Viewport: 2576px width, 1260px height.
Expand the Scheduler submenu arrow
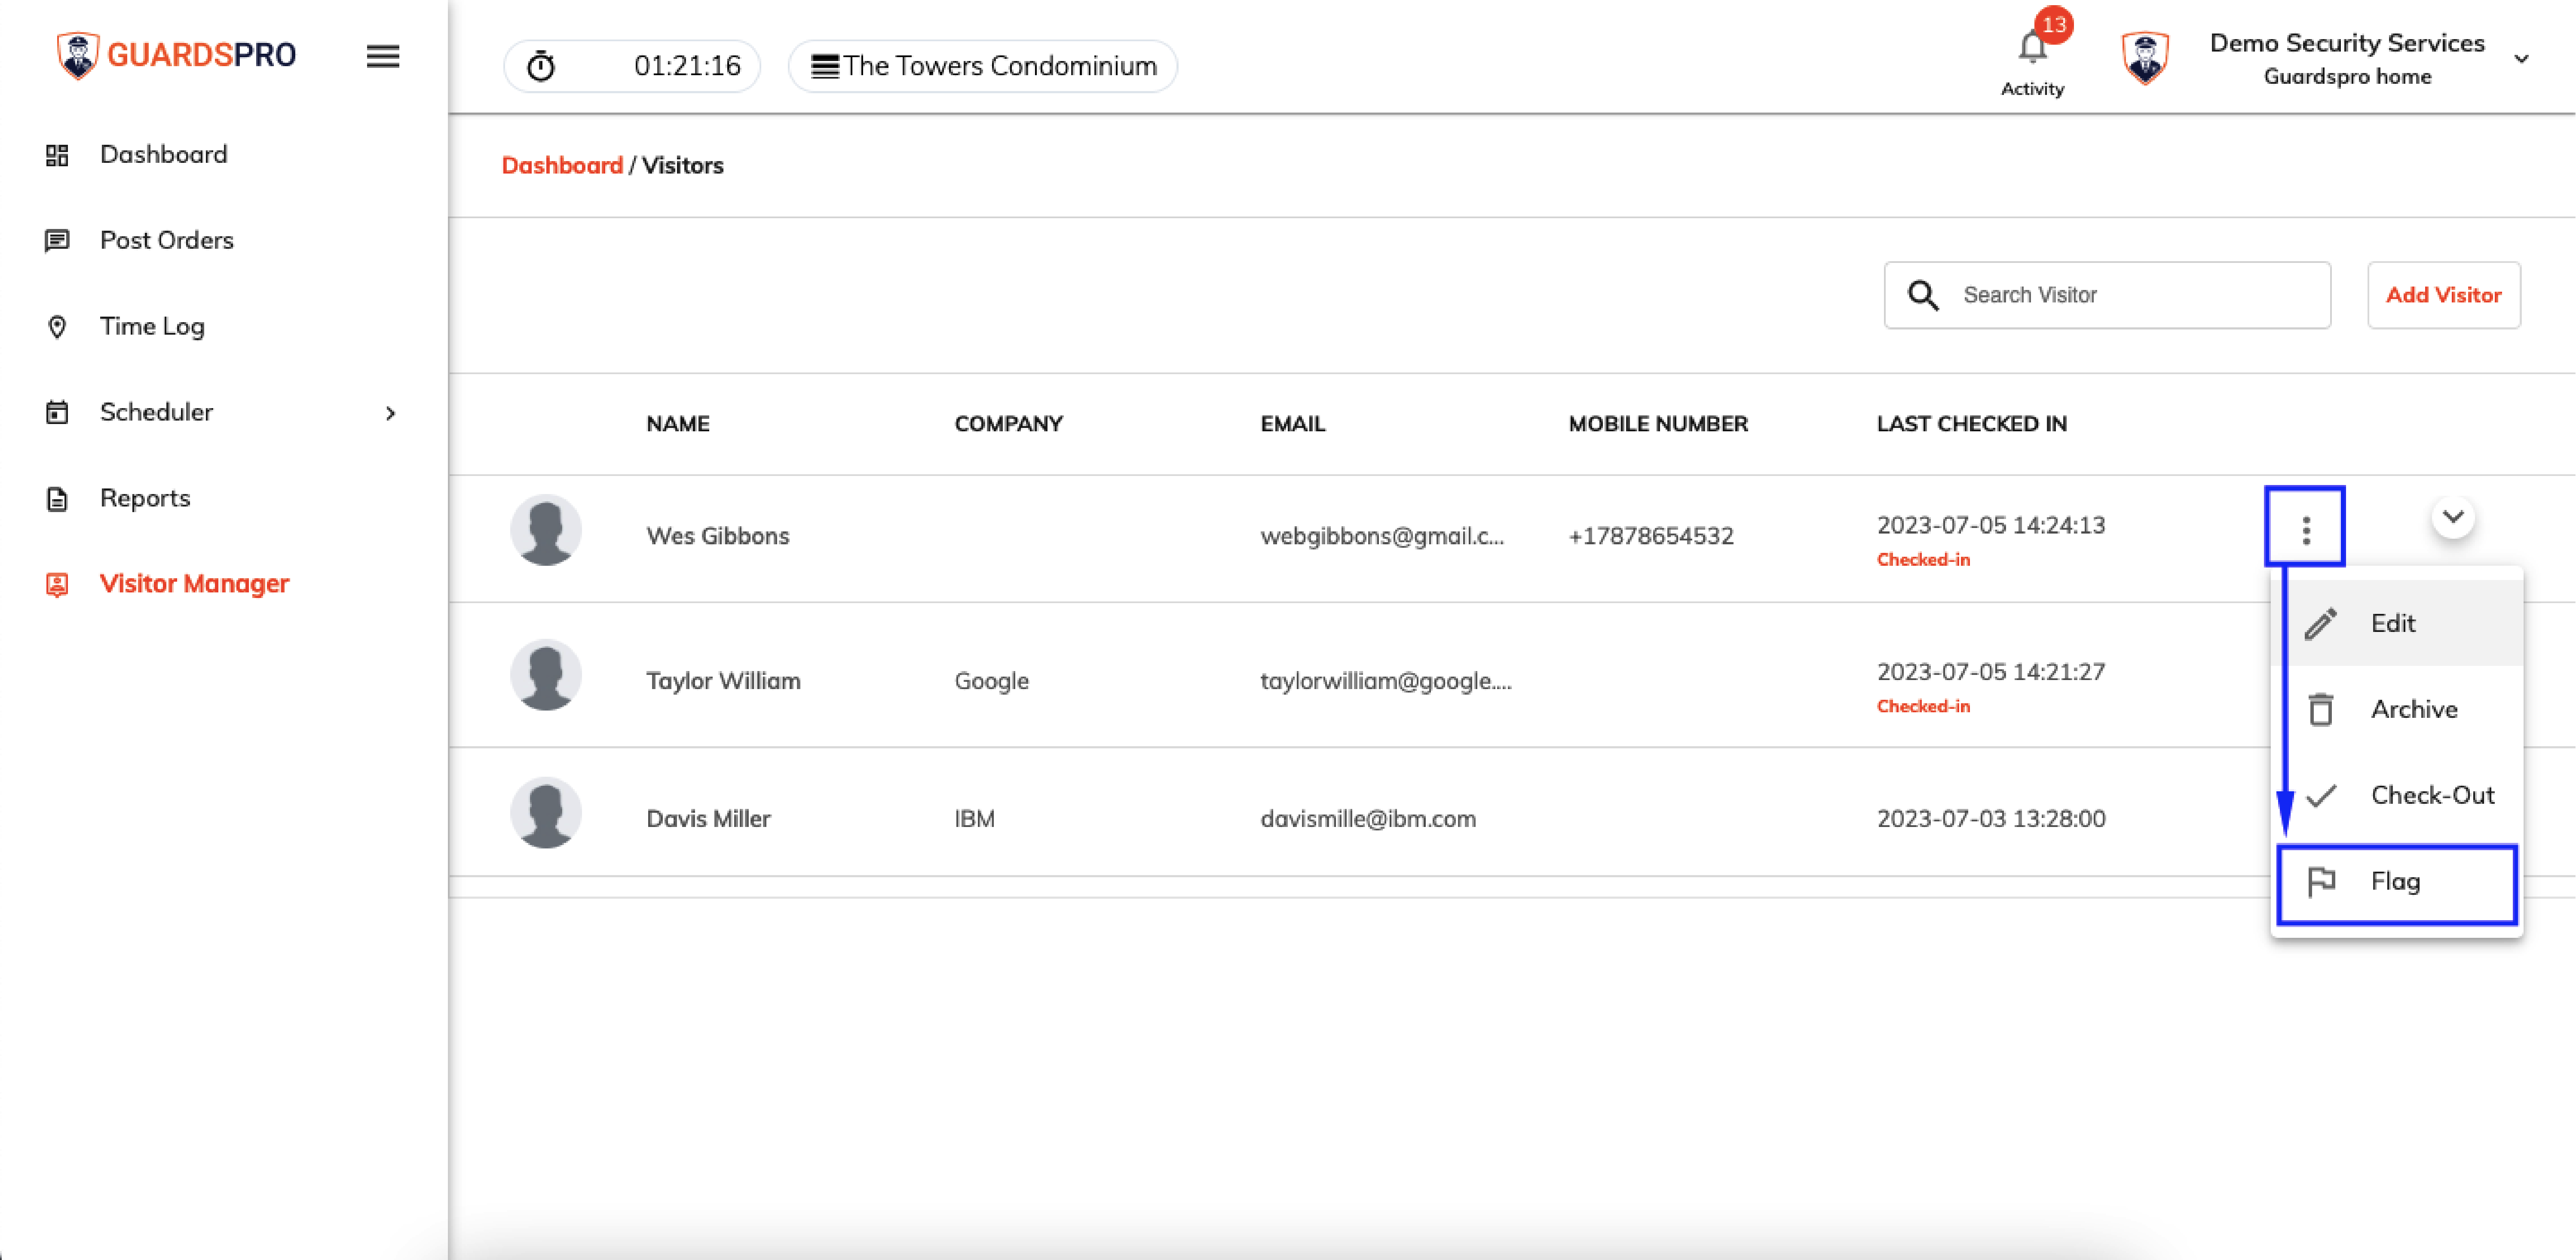[x=390, y=413]
